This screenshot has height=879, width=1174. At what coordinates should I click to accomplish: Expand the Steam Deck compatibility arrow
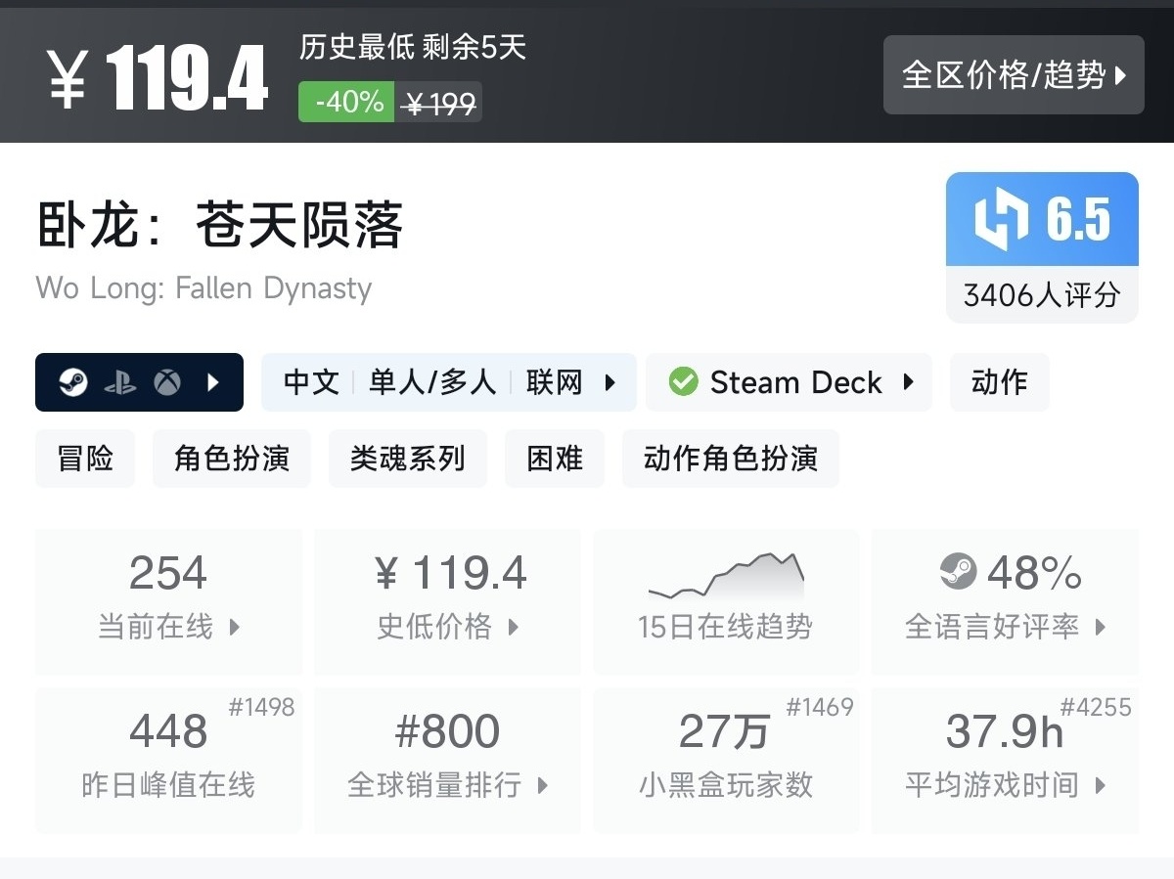(x=908, y=382)
